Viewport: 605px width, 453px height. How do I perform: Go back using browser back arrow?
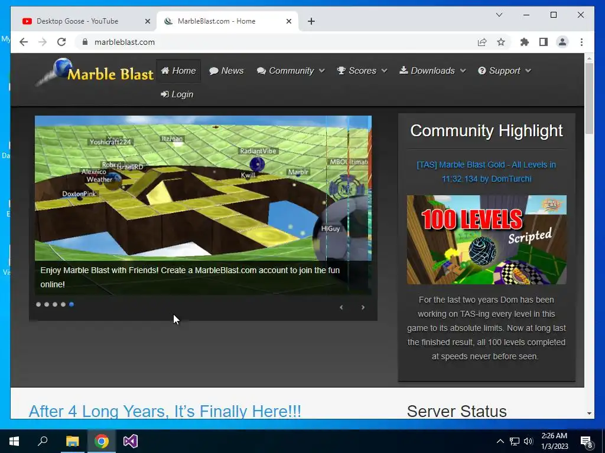tap(24, 42)
